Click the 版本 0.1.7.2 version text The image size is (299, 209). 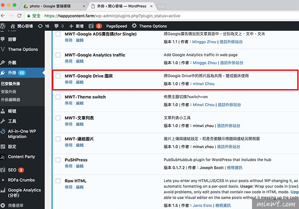[x=174, y=168]
